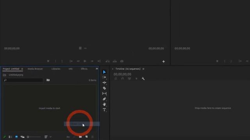Screen dimensions: 250x140
Task: Step forward one frame in Source monitor
Action: pyautogui.click(x=92, y=61)
